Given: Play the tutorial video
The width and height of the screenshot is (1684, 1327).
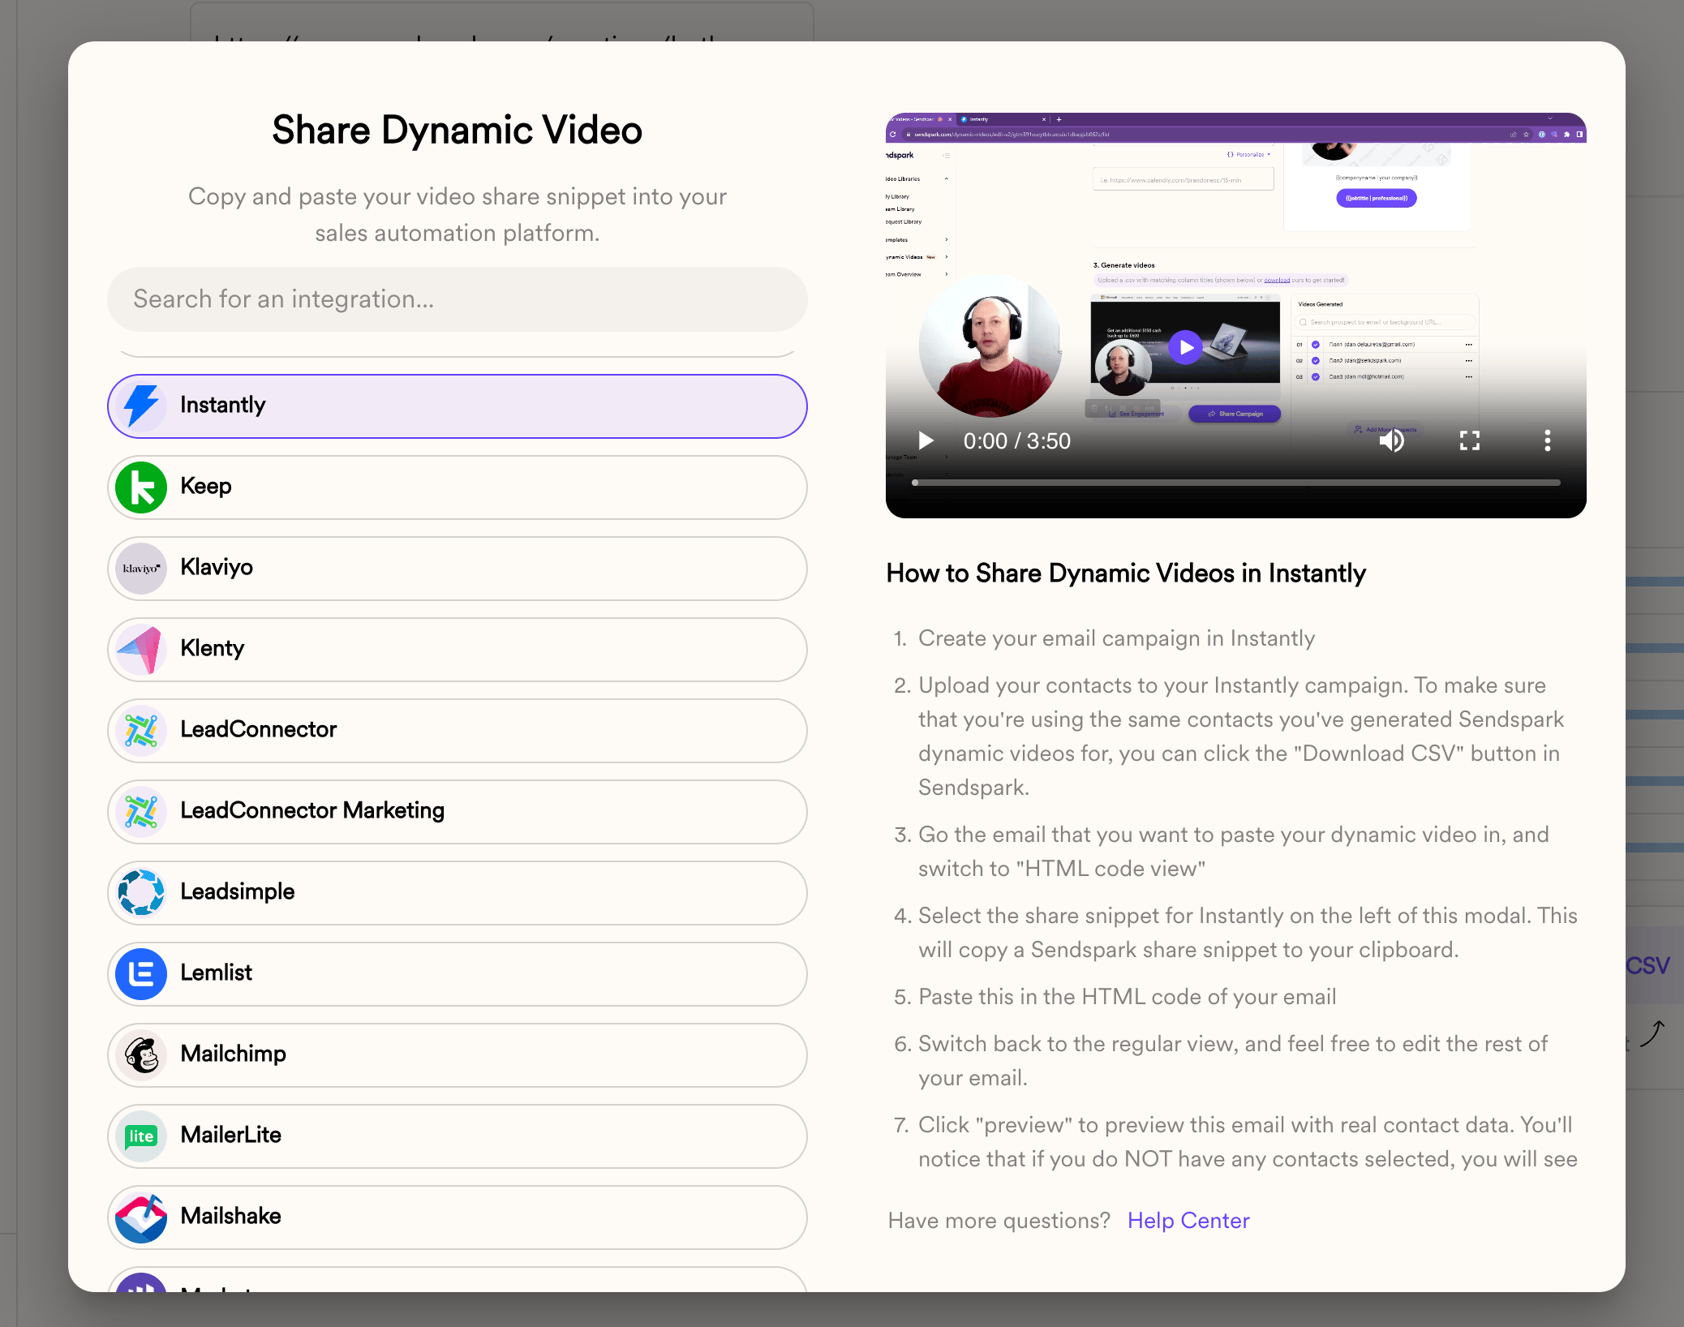Looking at the screenshot, I should [926, 440].
